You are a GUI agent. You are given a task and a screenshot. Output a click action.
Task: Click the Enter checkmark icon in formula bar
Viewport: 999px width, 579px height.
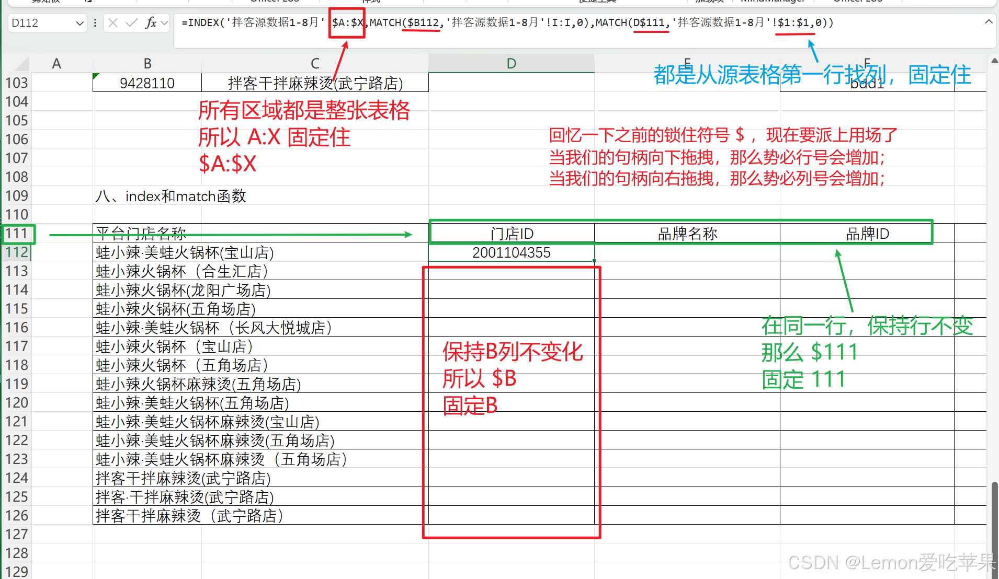pos(131,22)
